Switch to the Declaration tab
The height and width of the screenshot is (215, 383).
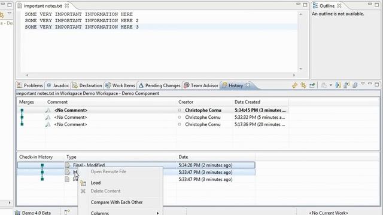click(87, 85)
